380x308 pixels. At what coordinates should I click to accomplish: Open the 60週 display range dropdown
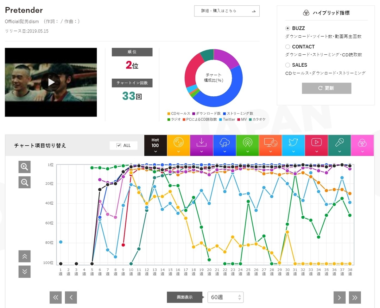point(225,297)
